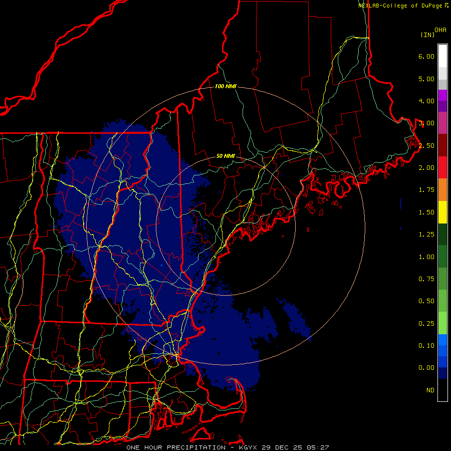
Task: Pick the bright red legend swatch
Action: coord(442,167)
